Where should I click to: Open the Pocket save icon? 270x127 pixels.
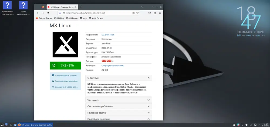click(x=150, y=13)
